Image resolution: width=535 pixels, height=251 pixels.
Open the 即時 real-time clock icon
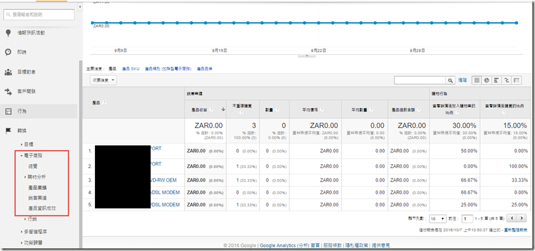click(9, 52)
